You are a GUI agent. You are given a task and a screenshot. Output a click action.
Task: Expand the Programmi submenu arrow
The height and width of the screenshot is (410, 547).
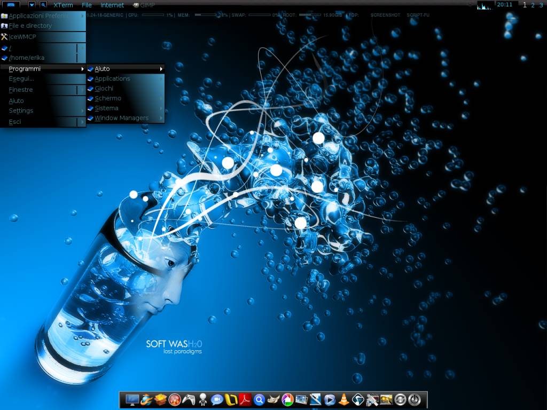[x=82, y=69]
